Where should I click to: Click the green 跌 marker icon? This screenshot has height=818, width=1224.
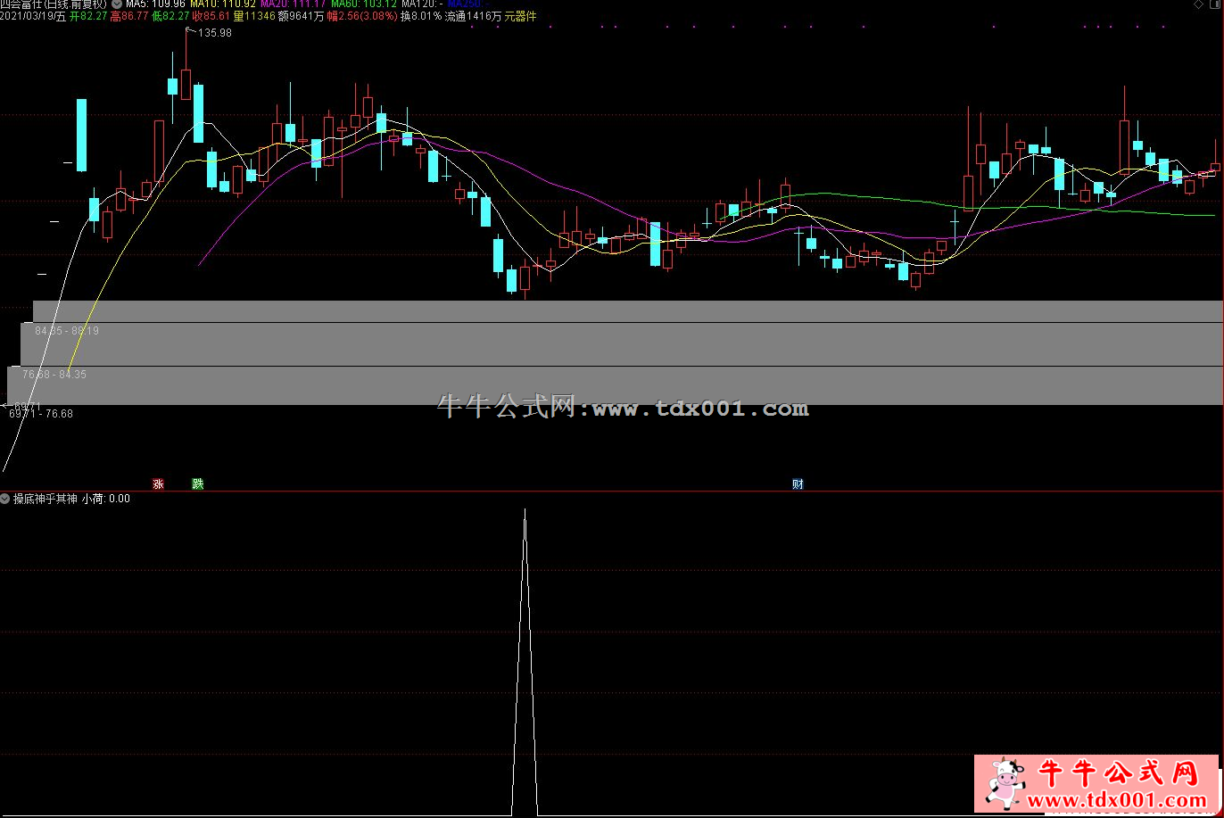point(198,484)
